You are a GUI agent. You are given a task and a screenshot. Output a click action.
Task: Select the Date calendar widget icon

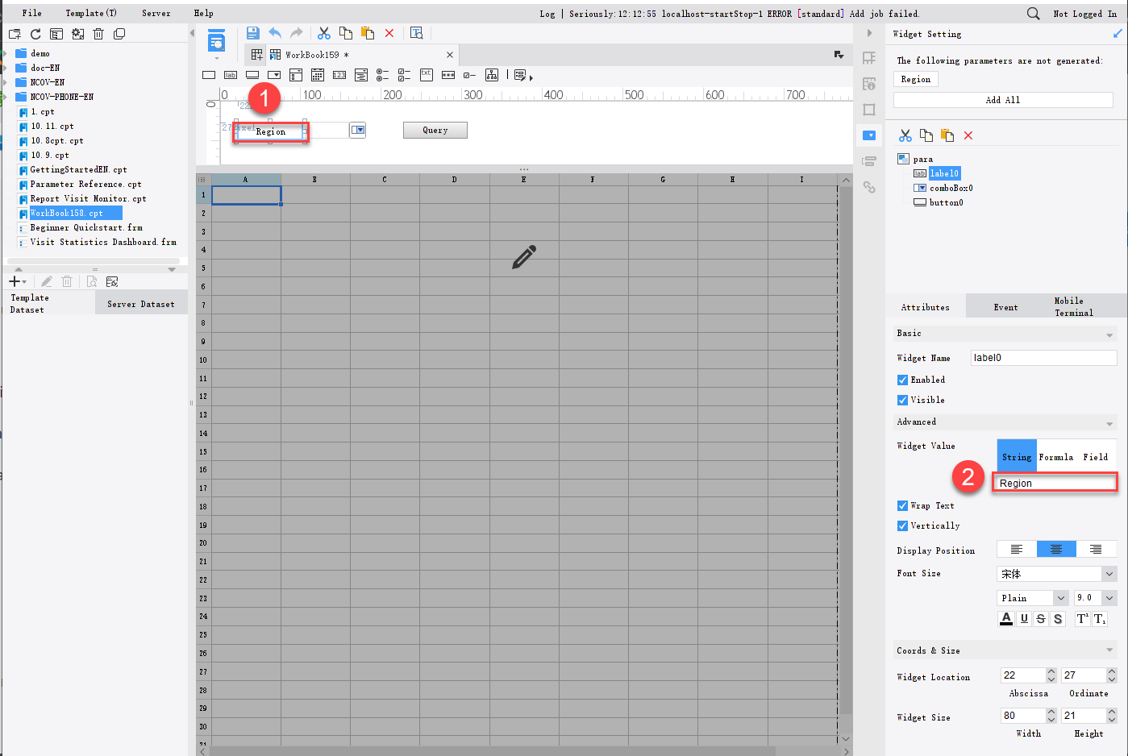coord(318,75)
